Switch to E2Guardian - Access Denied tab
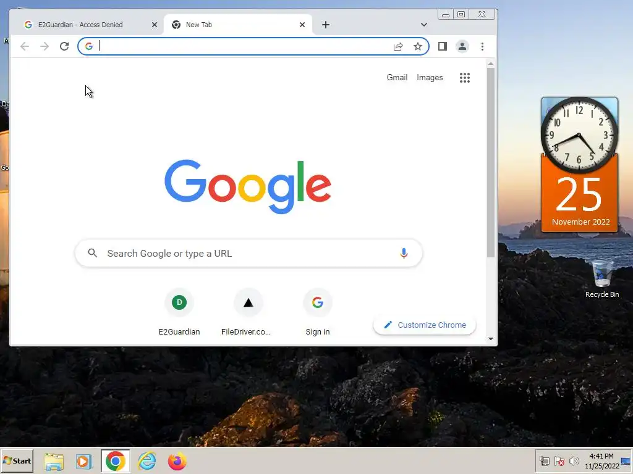The image size is (633, 474). 87,25
